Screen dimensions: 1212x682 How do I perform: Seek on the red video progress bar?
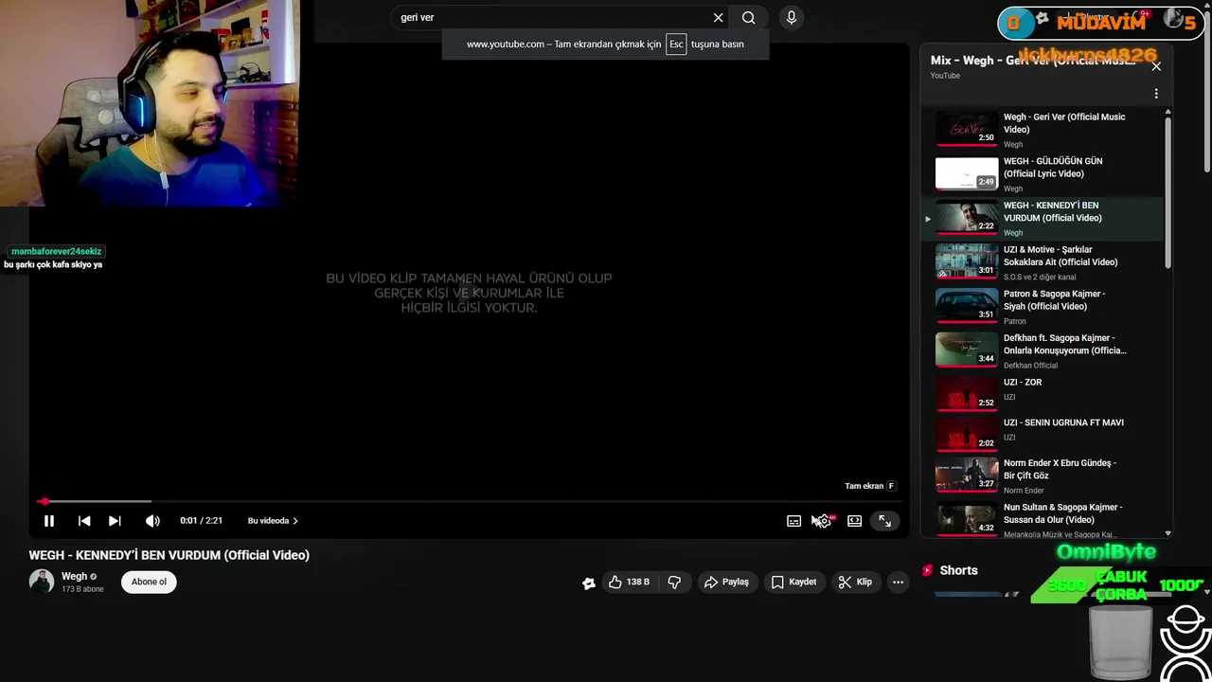tap(468, 501)
